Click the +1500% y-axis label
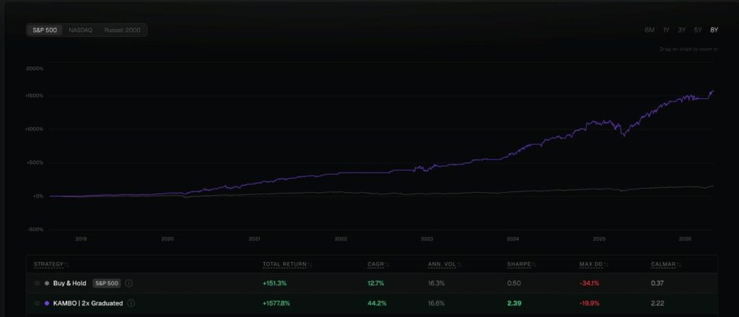Image resolution: width=739 pixels, height=317 pixels. pos(35,96)
